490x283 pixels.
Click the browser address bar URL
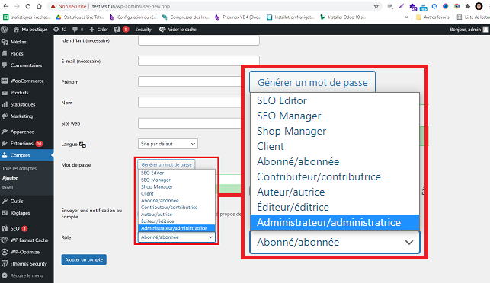coord(131,6)
